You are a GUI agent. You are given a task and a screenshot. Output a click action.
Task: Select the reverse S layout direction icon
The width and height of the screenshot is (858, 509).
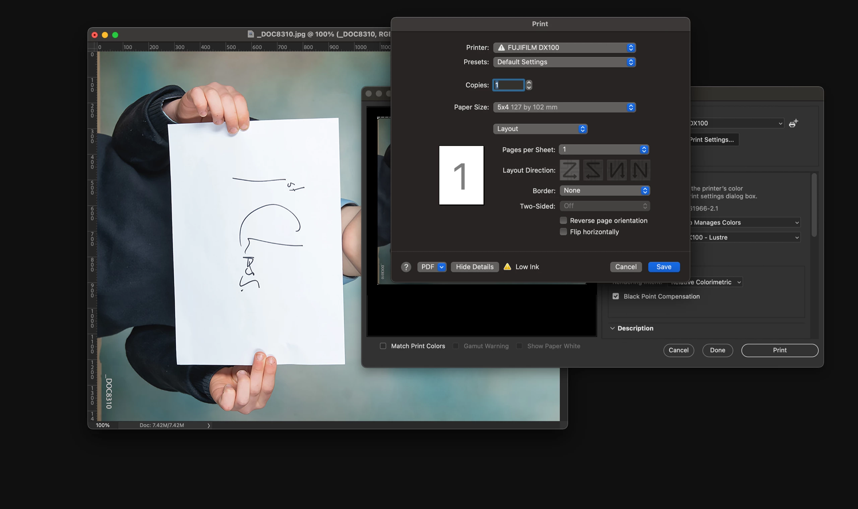click(593, 170)
